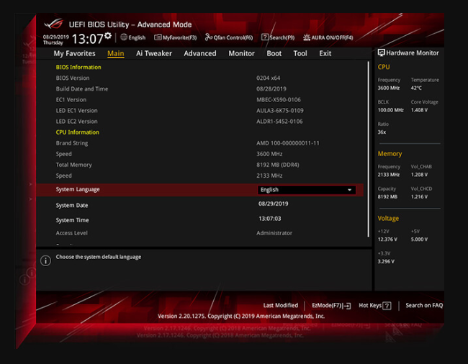Switch to EzMode(F7)

(331, 306)
